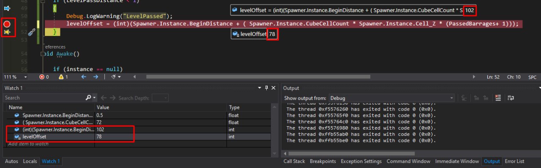Switch to the Error List tab
This screenshot has height=168, width=541.
coord(514,161)
